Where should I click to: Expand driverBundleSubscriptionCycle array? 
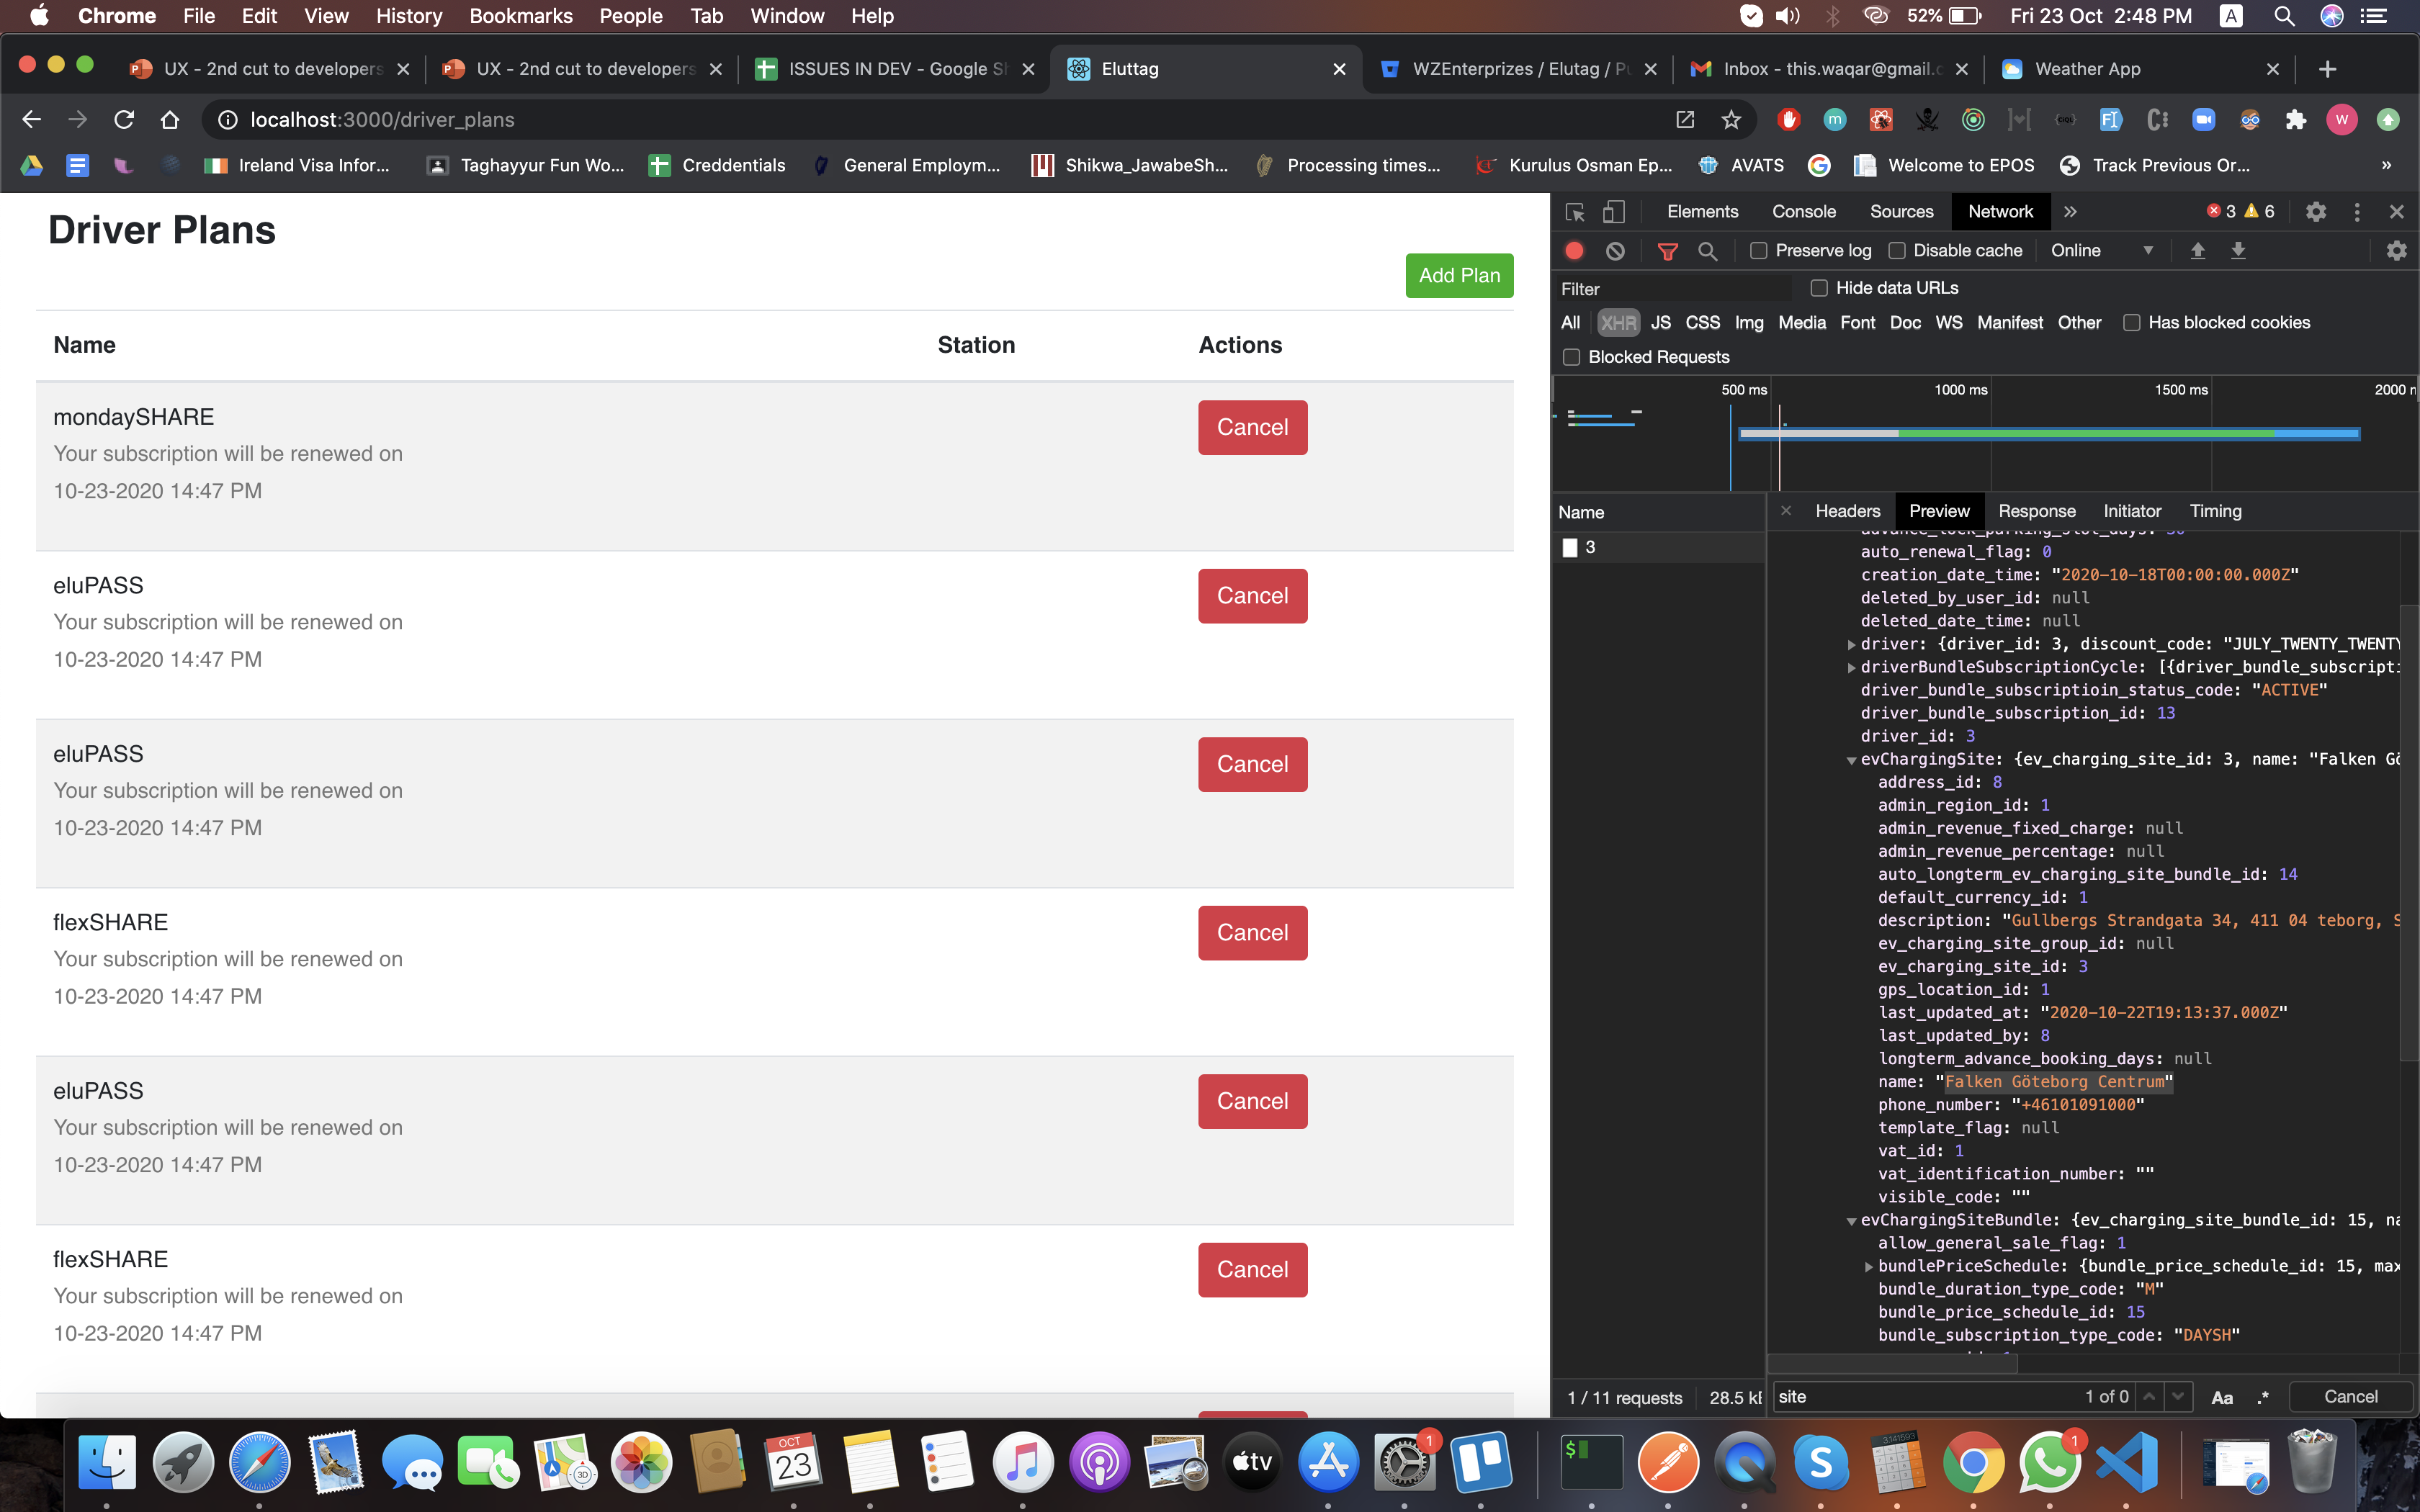coord(1852,668)
